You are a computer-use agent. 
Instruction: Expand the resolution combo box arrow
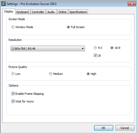coord(83,49)
